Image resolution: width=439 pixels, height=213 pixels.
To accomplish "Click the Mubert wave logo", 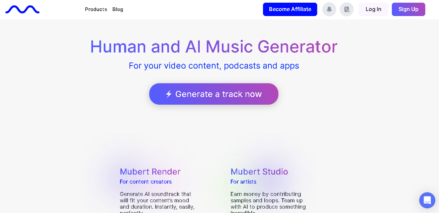I will [22, 9].
